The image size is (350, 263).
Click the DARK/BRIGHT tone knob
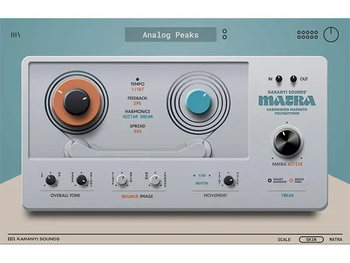pos(82,180)
